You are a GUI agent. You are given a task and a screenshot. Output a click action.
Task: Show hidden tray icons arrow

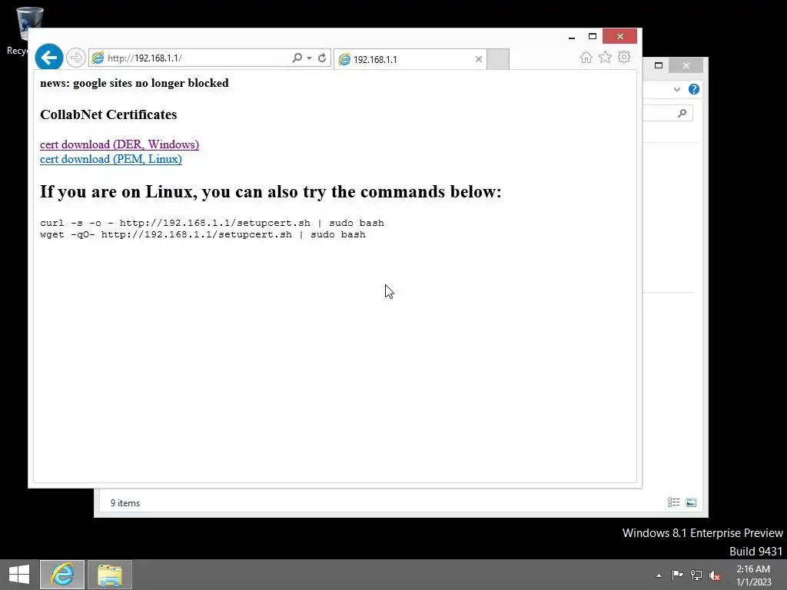point(659,575)
